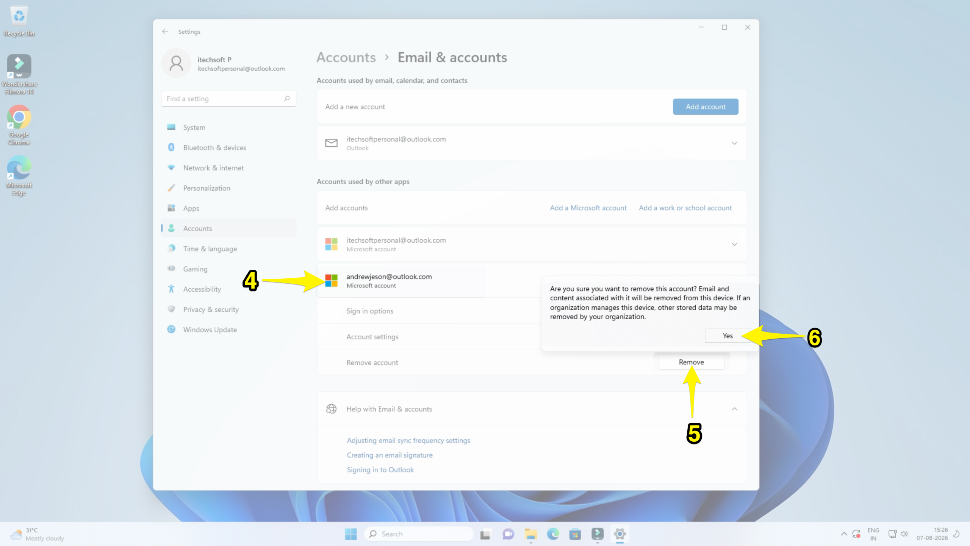Click the volume icon in system tray
The height and width of the screenshot is (546, 970).
point(904,534)
